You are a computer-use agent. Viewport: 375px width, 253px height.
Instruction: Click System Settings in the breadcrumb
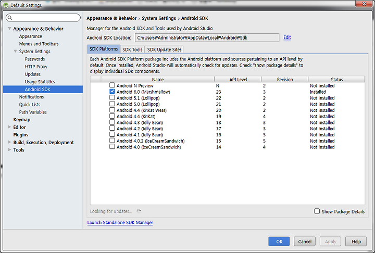point(159,18)
